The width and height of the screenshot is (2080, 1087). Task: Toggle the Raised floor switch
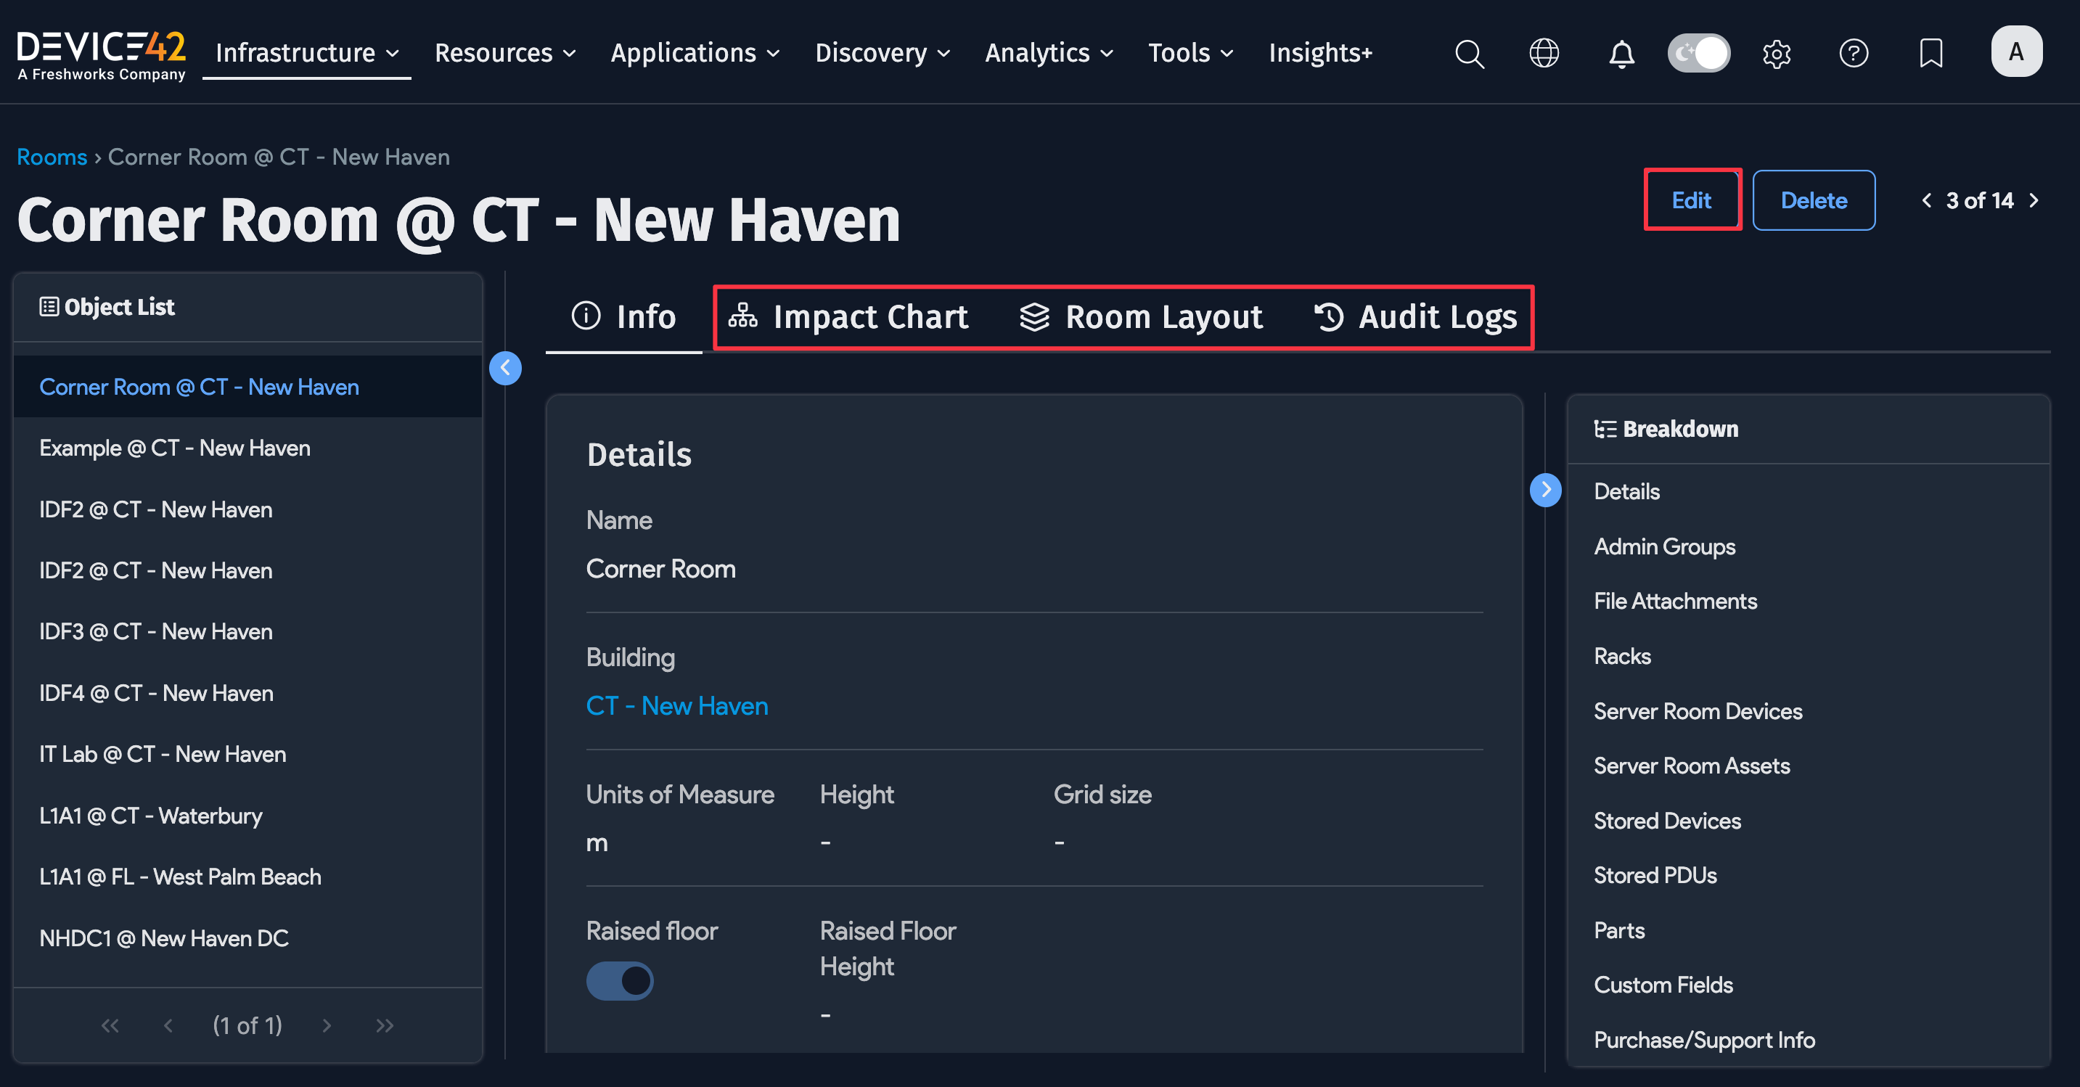[619, 980]
